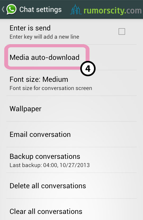
Task: Click the green WhatsApp logo icon
Action: (x=11, y=9)
